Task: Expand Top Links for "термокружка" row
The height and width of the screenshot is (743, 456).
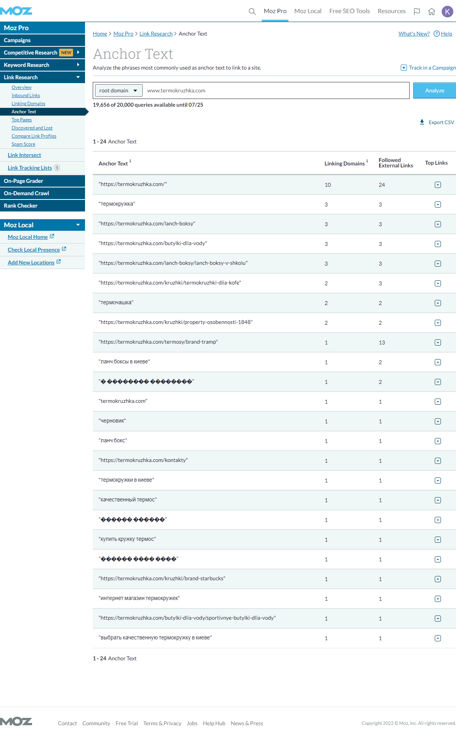Action: coord(438,204)
